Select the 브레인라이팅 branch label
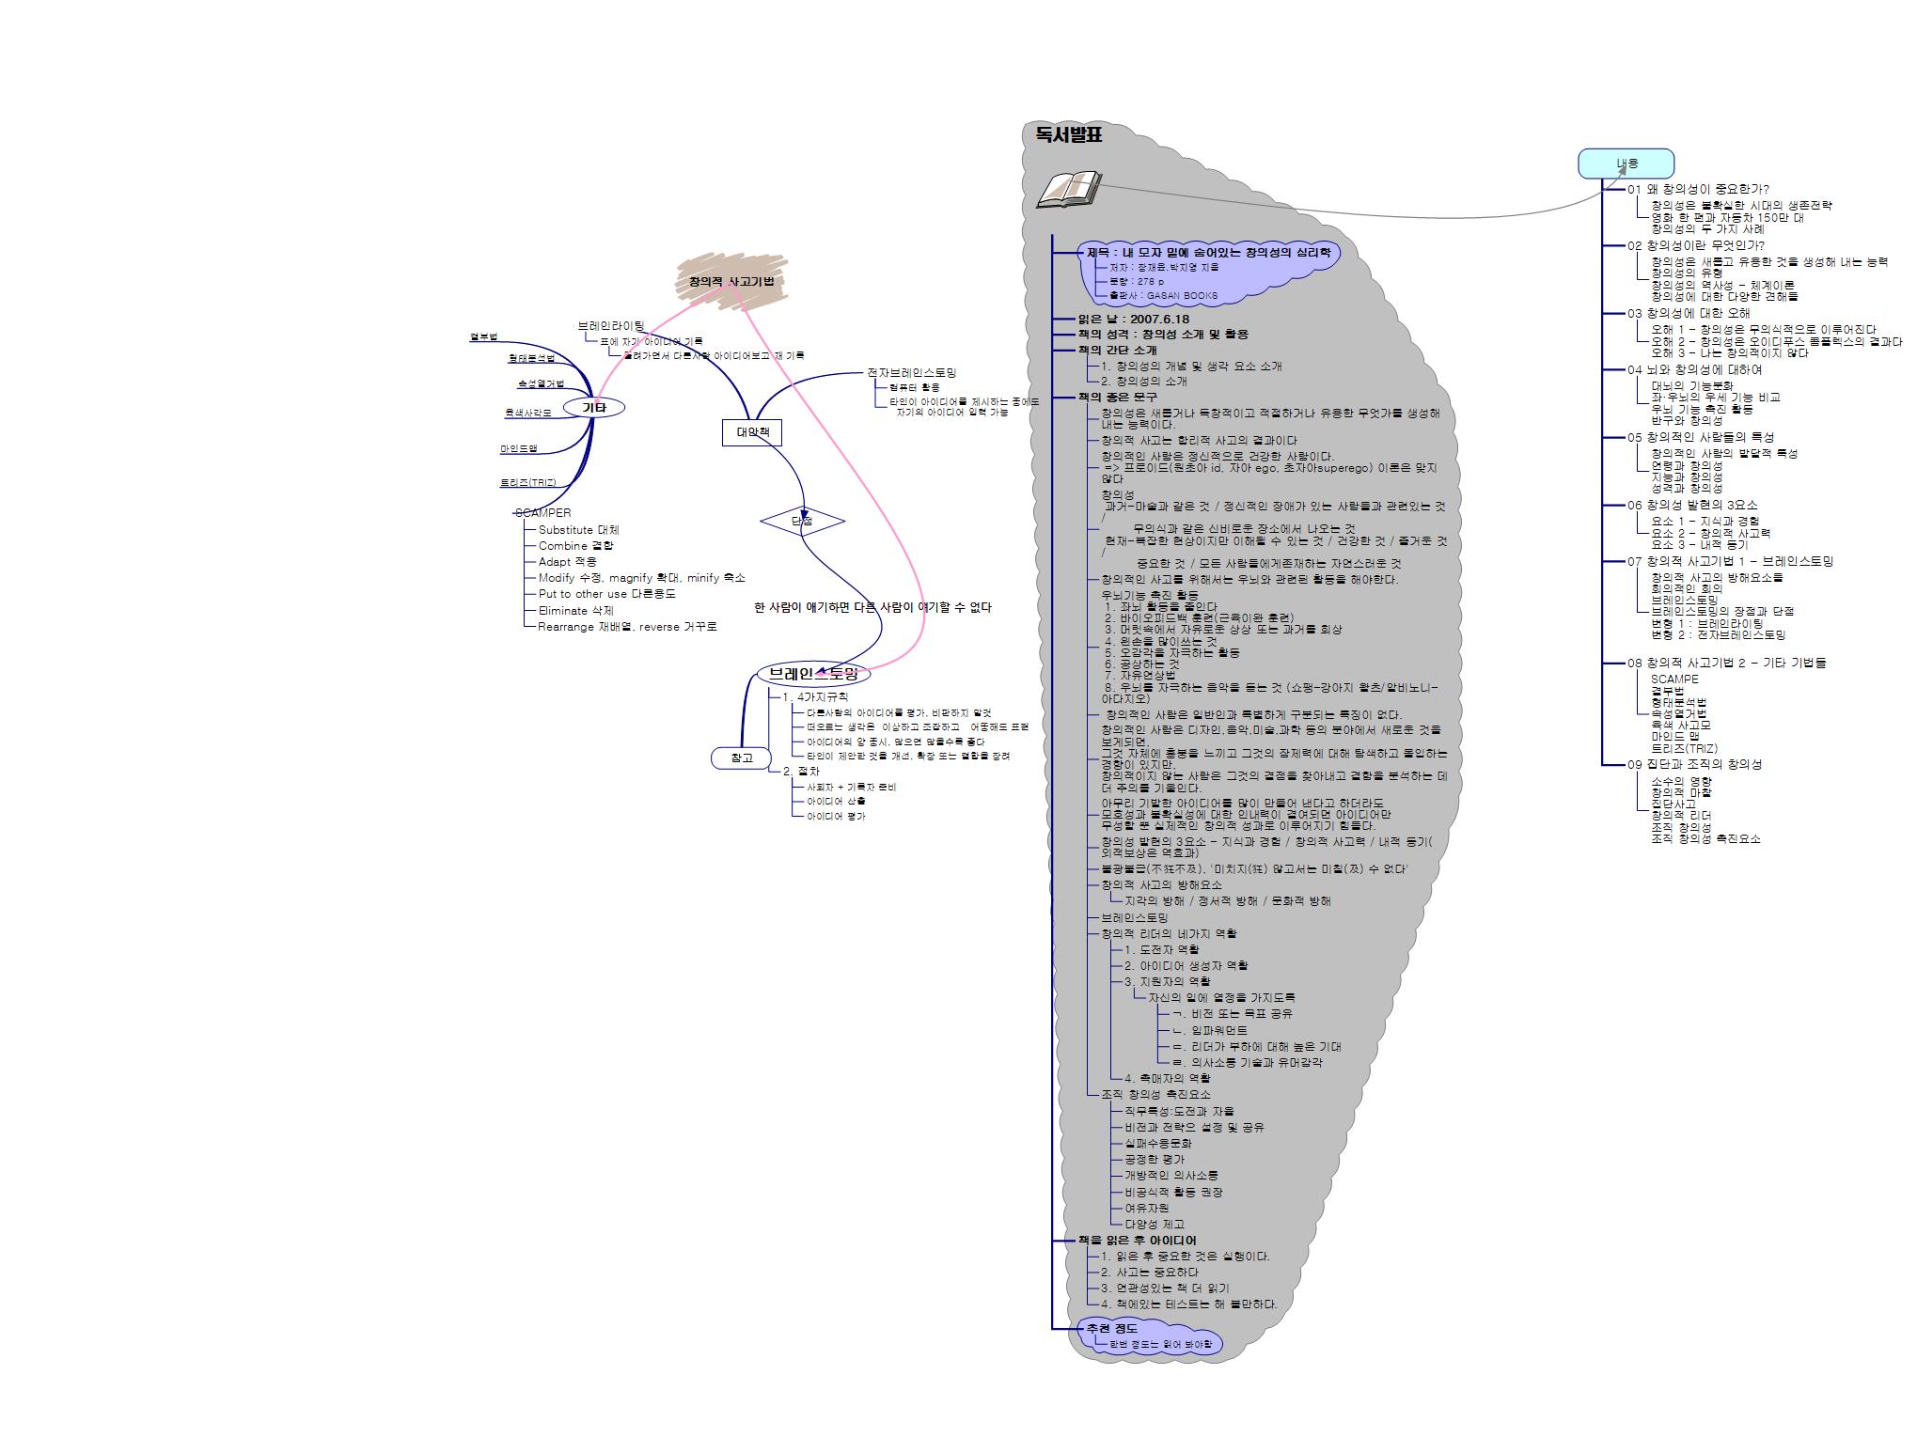 (x=610, y=326)
